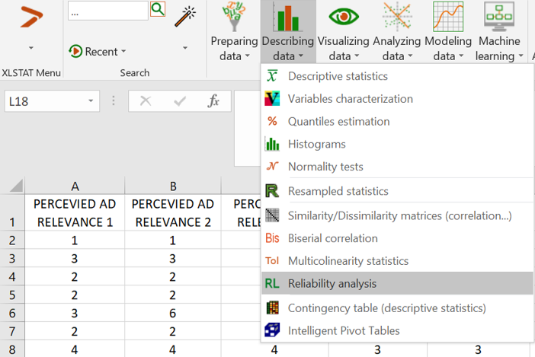
Task: Select row 2 header
Action: 12,241
